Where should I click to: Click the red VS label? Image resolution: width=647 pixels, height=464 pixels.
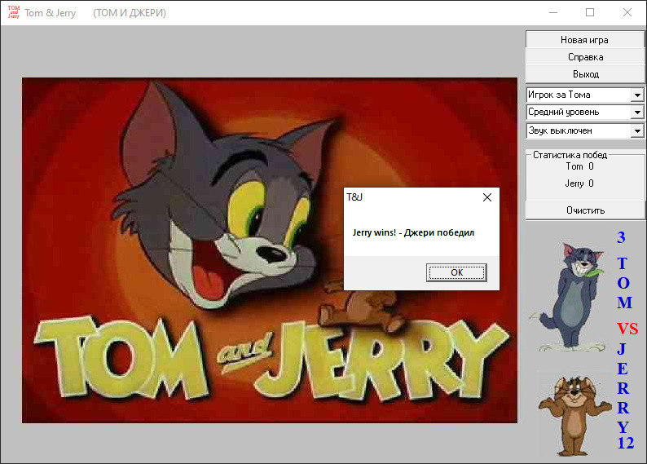[627, 329]
